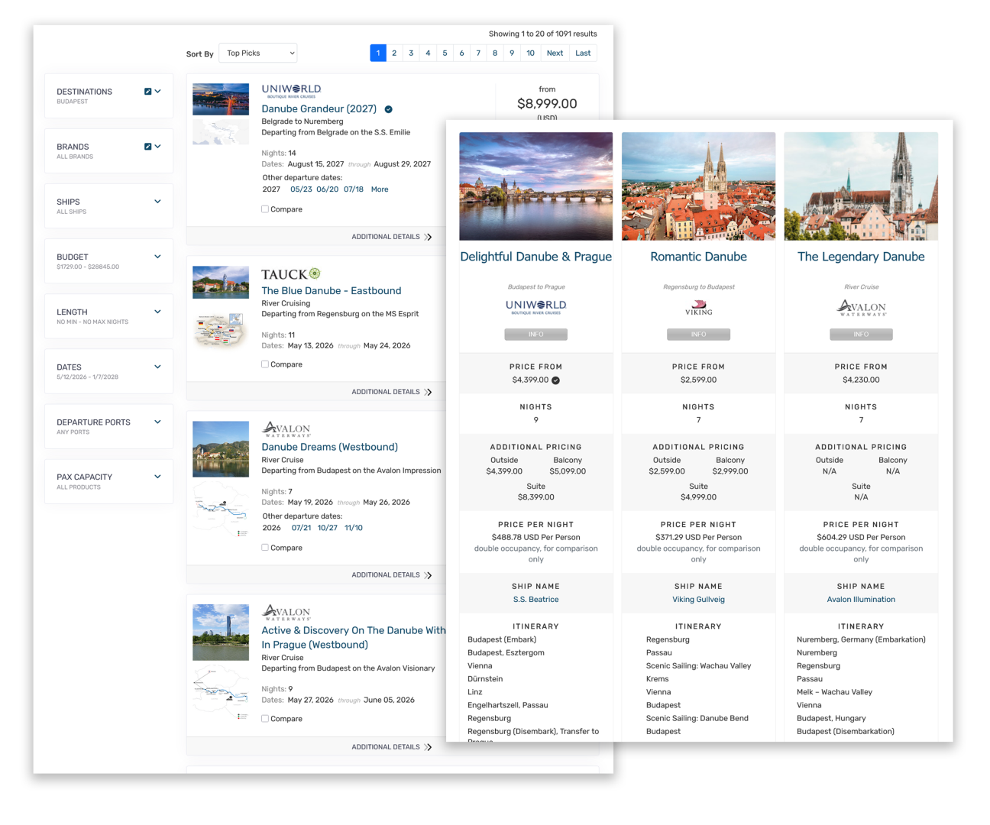Viewport: 990px width, 825px height.
Task: Click the double-arrow icon in Active & Discovery additional details
Action: click(428, 747)
